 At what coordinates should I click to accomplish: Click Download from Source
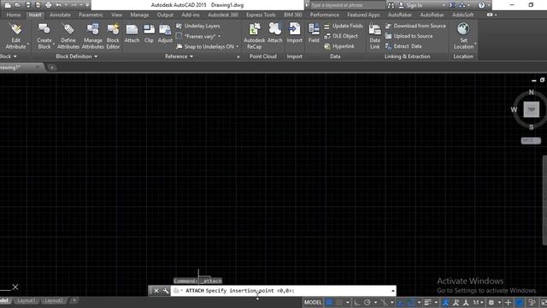click(415, 26)
